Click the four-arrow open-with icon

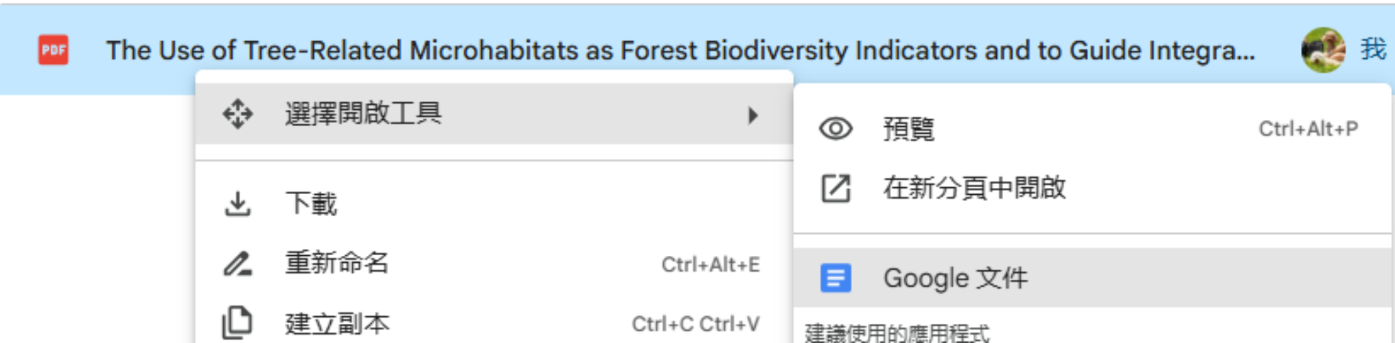238,114
